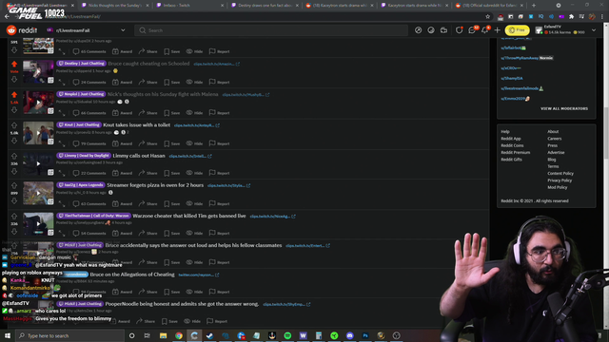Viewport: 609px width, 342px height.
Task: Click the plus icon to create a post
Action: tap(497, 30)
